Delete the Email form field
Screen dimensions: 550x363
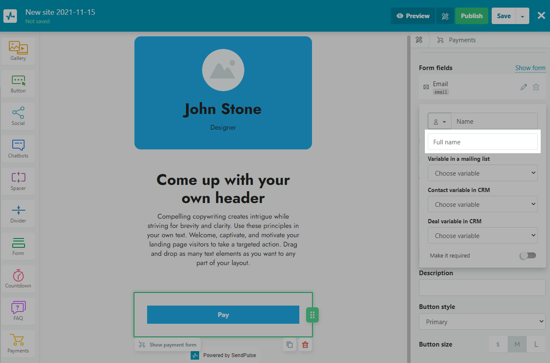[536, 87]
